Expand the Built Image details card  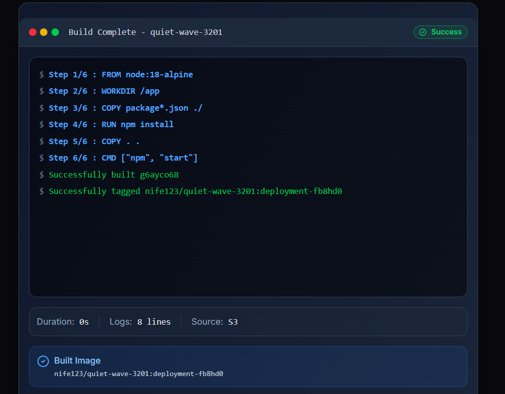coord(248,366)
